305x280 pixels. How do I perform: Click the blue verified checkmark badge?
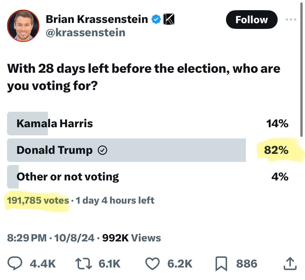click(x=156, y=19)
